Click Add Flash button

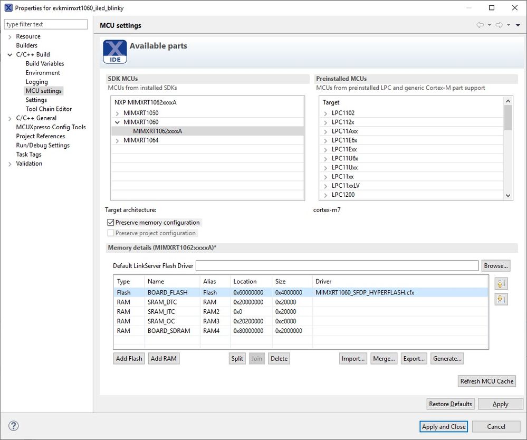point(129,359)
